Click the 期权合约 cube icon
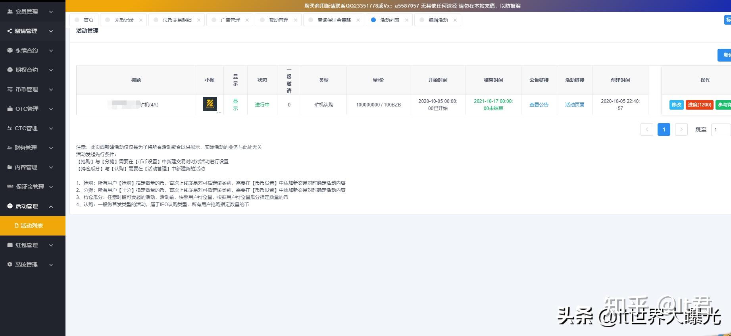The height and width of the screenshot is (336, 731). [10, 70]
